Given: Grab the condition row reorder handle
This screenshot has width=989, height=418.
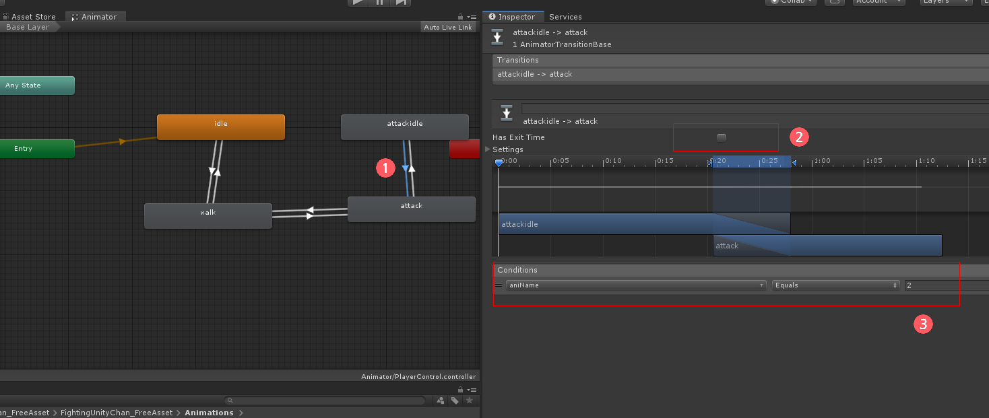Looking at the screenshot, I should [x=499, y=285].
